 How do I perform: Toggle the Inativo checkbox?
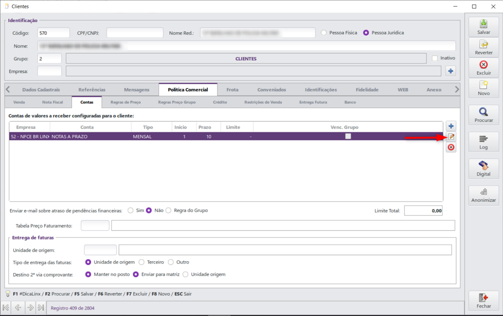(435, 58)
